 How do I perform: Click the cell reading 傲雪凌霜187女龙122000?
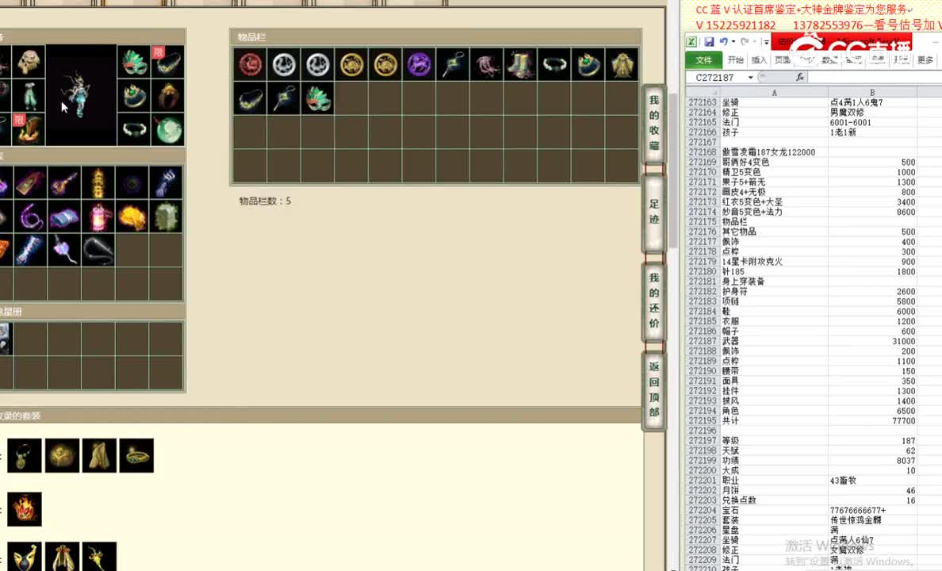click(774, 153)
